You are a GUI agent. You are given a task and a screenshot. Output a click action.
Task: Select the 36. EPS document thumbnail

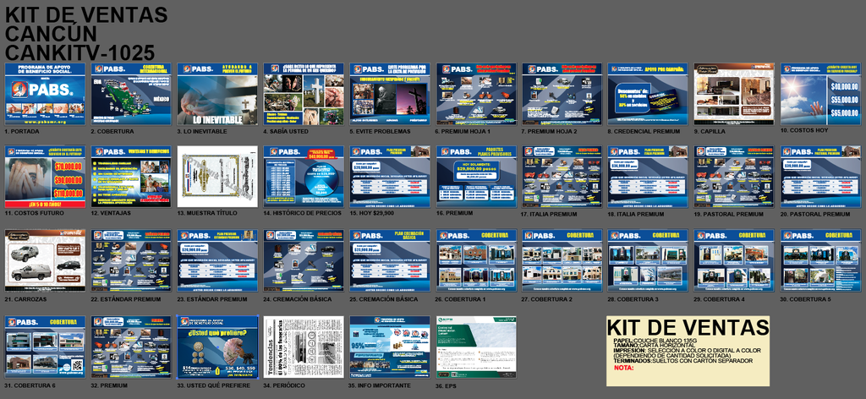[x=476, y=347]
